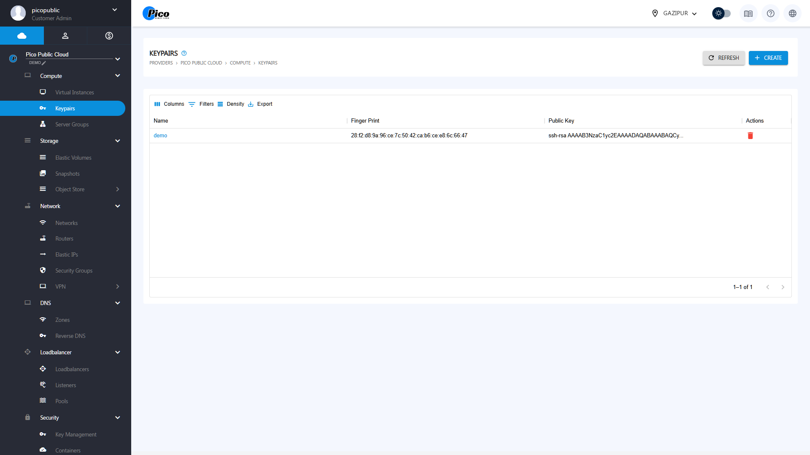
Task: Open the documentation book icon
Action: coord(748,13)
